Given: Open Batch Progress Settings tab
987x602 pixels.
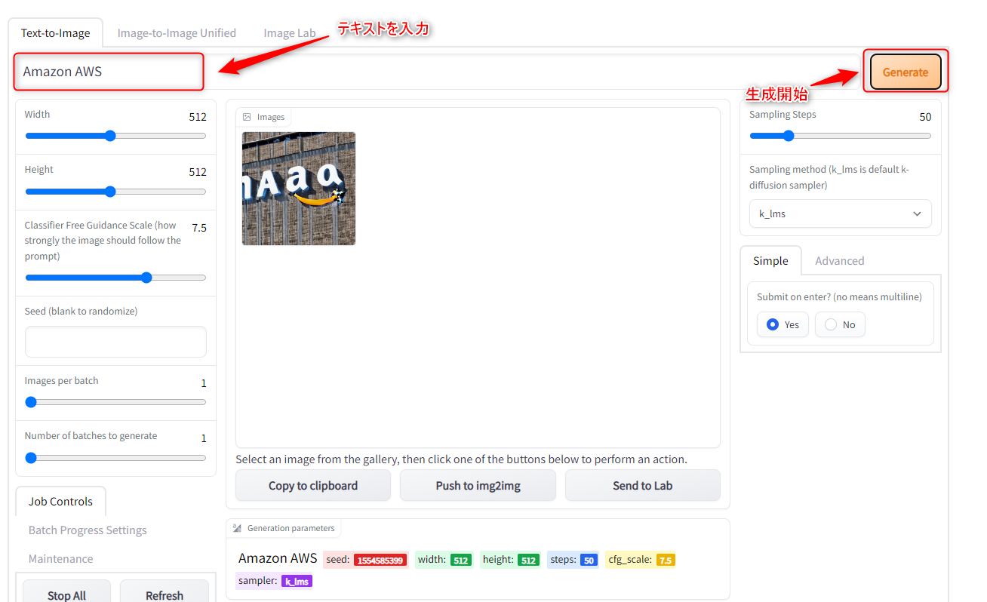Looking at the screenshot, I should [x=88, y=530].
